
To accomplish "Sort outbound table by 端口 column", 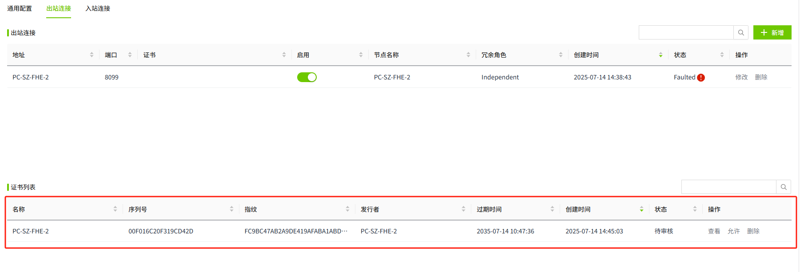I will (x=130, y=55).
